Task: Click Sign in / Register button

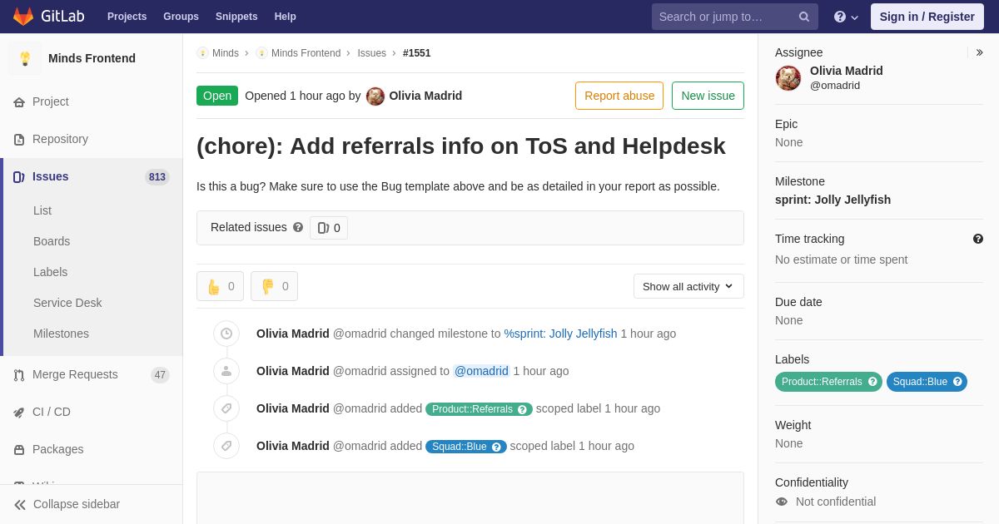Action: coord(927,17)
